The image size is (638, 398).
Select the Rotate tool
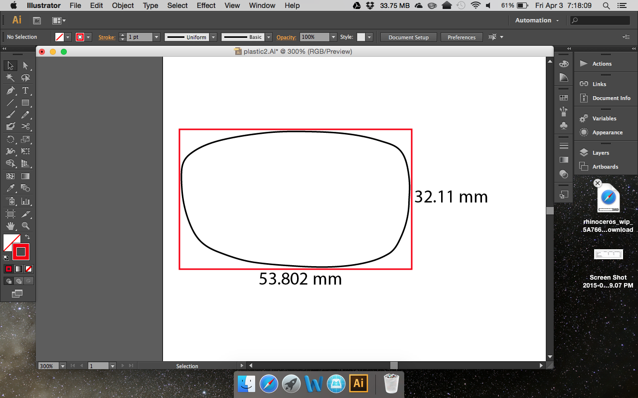(x=10, y=139)
